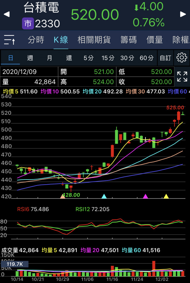This screenshot has width=190, height=283.
Task: Tap the yellow triangle marker on chart
Action: click(166, 197)
